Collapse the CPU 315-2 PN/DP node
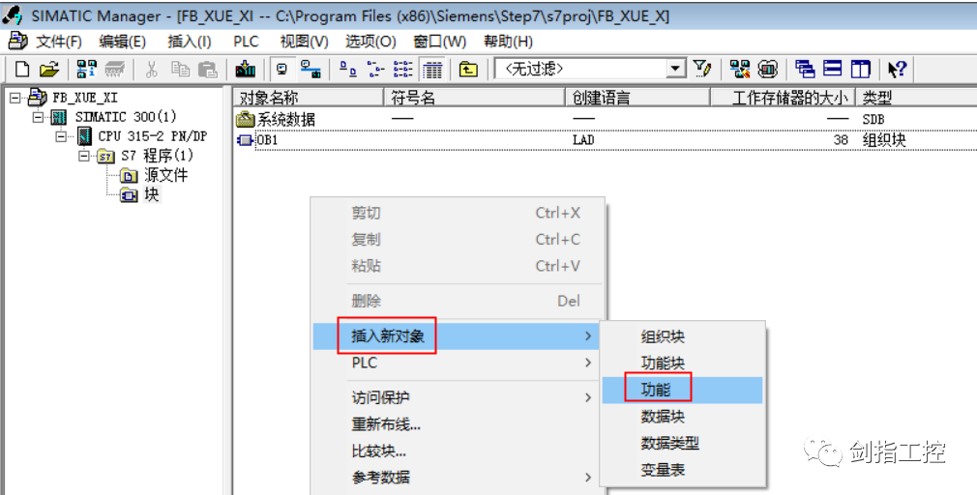The width and height of the screenshot is (977, 495). coord(60,136)
